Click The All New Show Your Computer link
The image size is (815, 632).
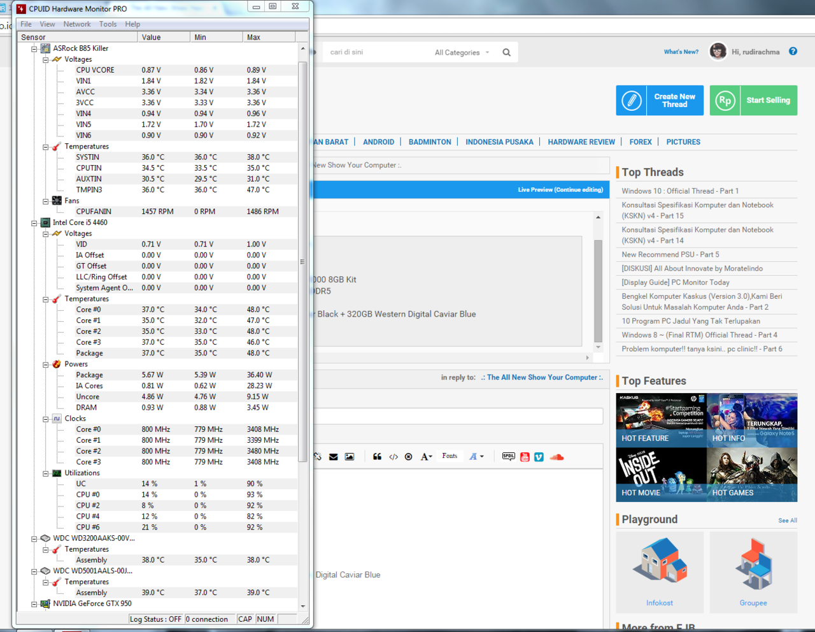point(542,377)
